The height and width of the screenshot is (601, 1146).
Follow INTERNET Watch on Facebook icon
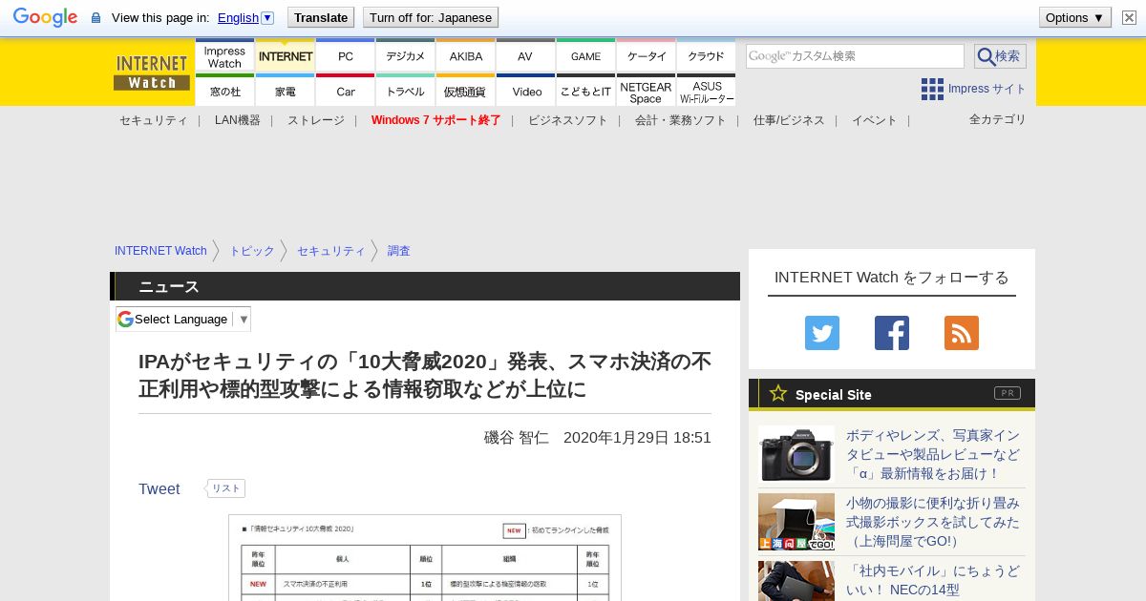click(892, 333)
